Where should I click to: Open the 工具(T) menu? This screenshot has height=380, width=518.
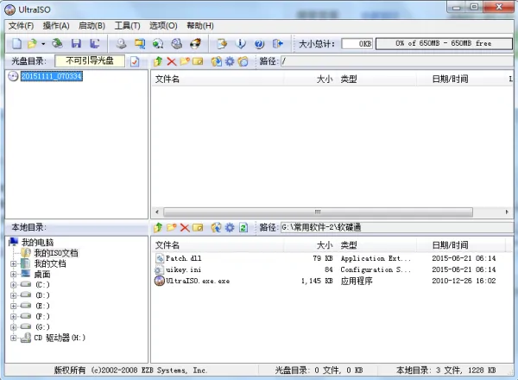pos(127,26)
